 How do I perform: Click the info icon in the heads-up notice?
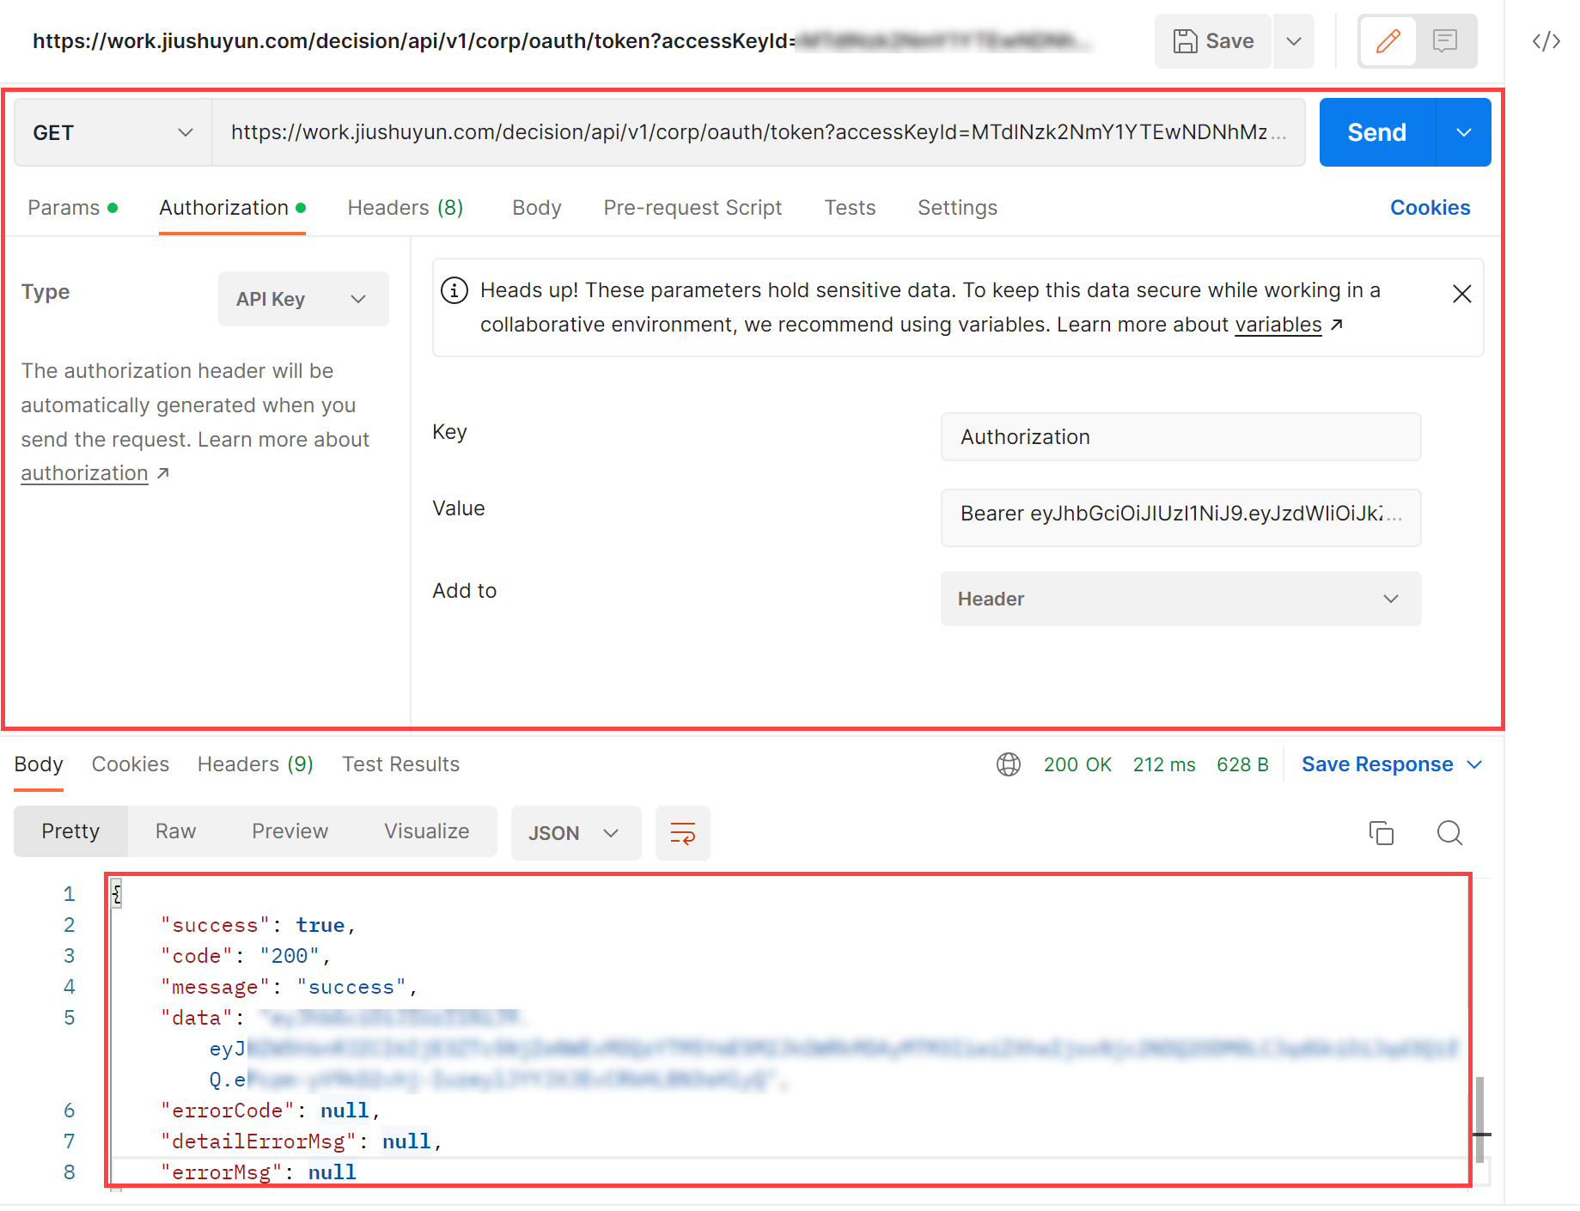(454, 290)
